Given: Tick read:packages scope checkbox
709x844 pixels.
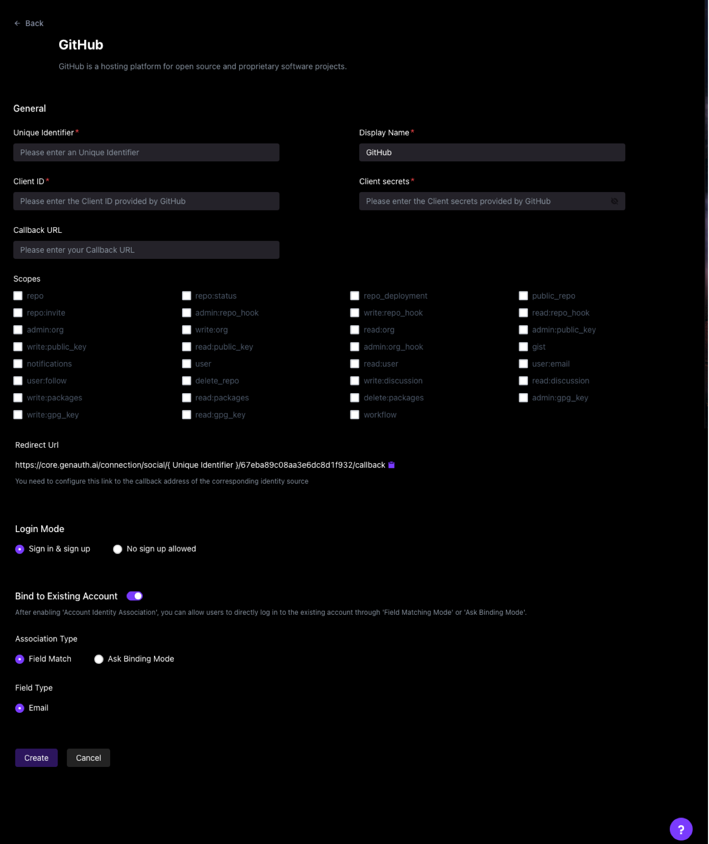Looking at the screenshot, I should (187, 398).
